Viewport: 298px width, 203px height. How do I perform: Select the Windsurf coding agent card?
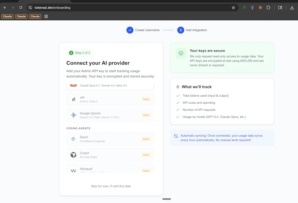(110, 168)
